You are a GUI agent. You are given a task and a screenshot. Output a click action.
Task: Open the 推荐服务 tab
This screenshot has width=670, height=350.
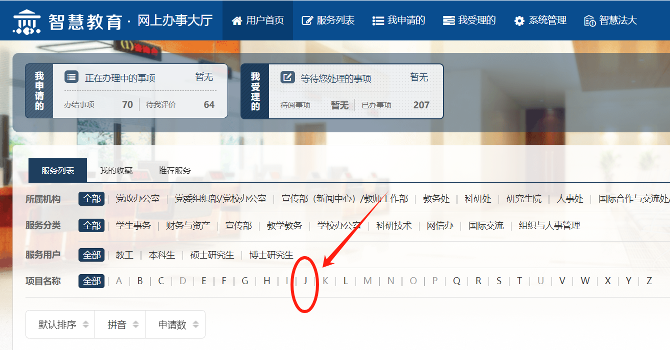tap(174, 170)
